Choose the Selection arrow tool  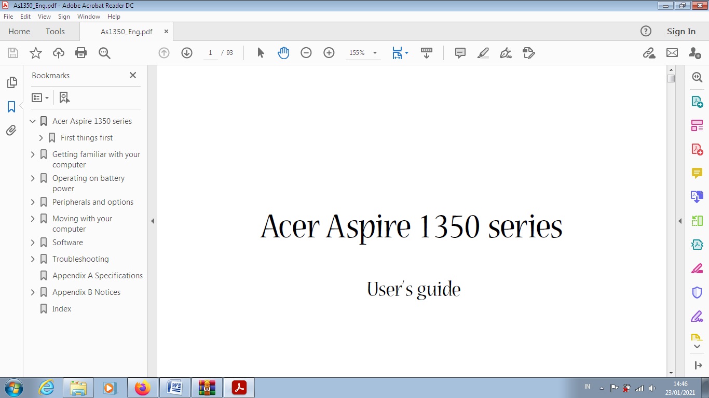261,53
